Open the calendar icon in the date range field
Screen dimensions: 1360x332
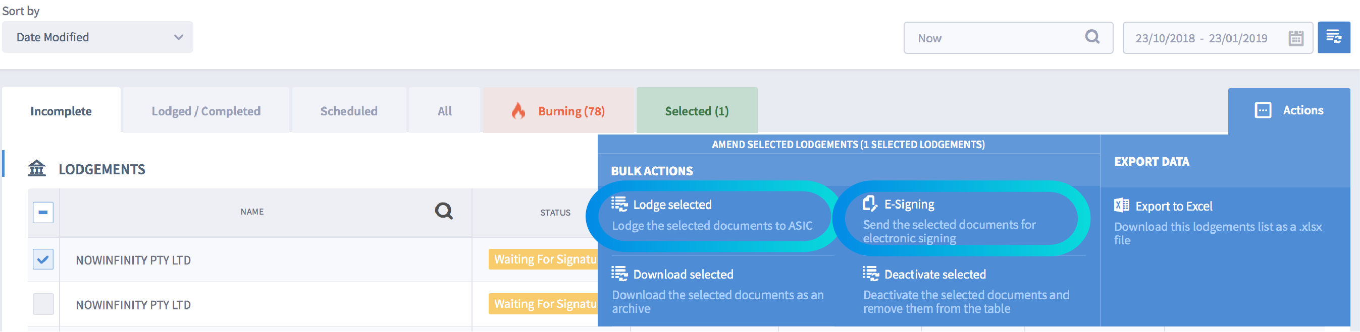point(1295,38)
